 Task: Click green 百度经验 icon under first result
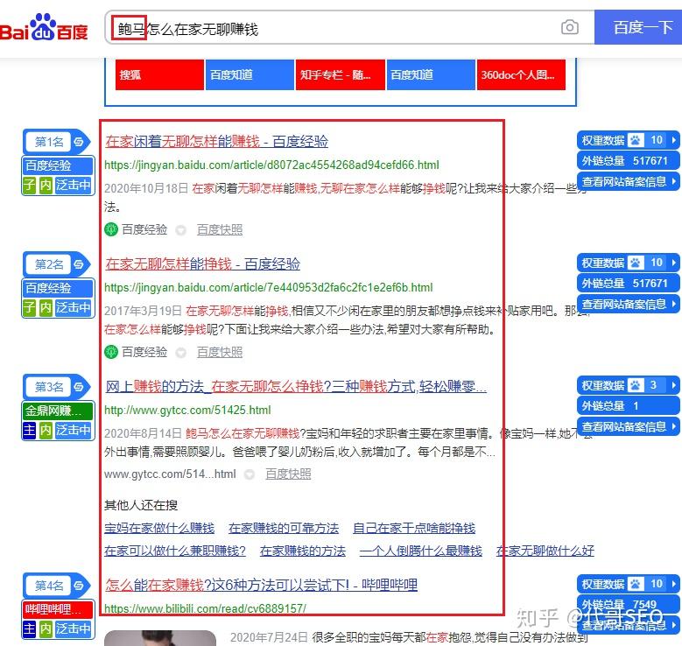(x=111, y=229)
